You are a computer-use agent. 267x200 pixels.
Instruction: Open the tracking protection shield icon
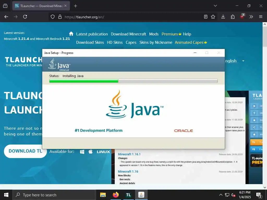pos(53,17)
